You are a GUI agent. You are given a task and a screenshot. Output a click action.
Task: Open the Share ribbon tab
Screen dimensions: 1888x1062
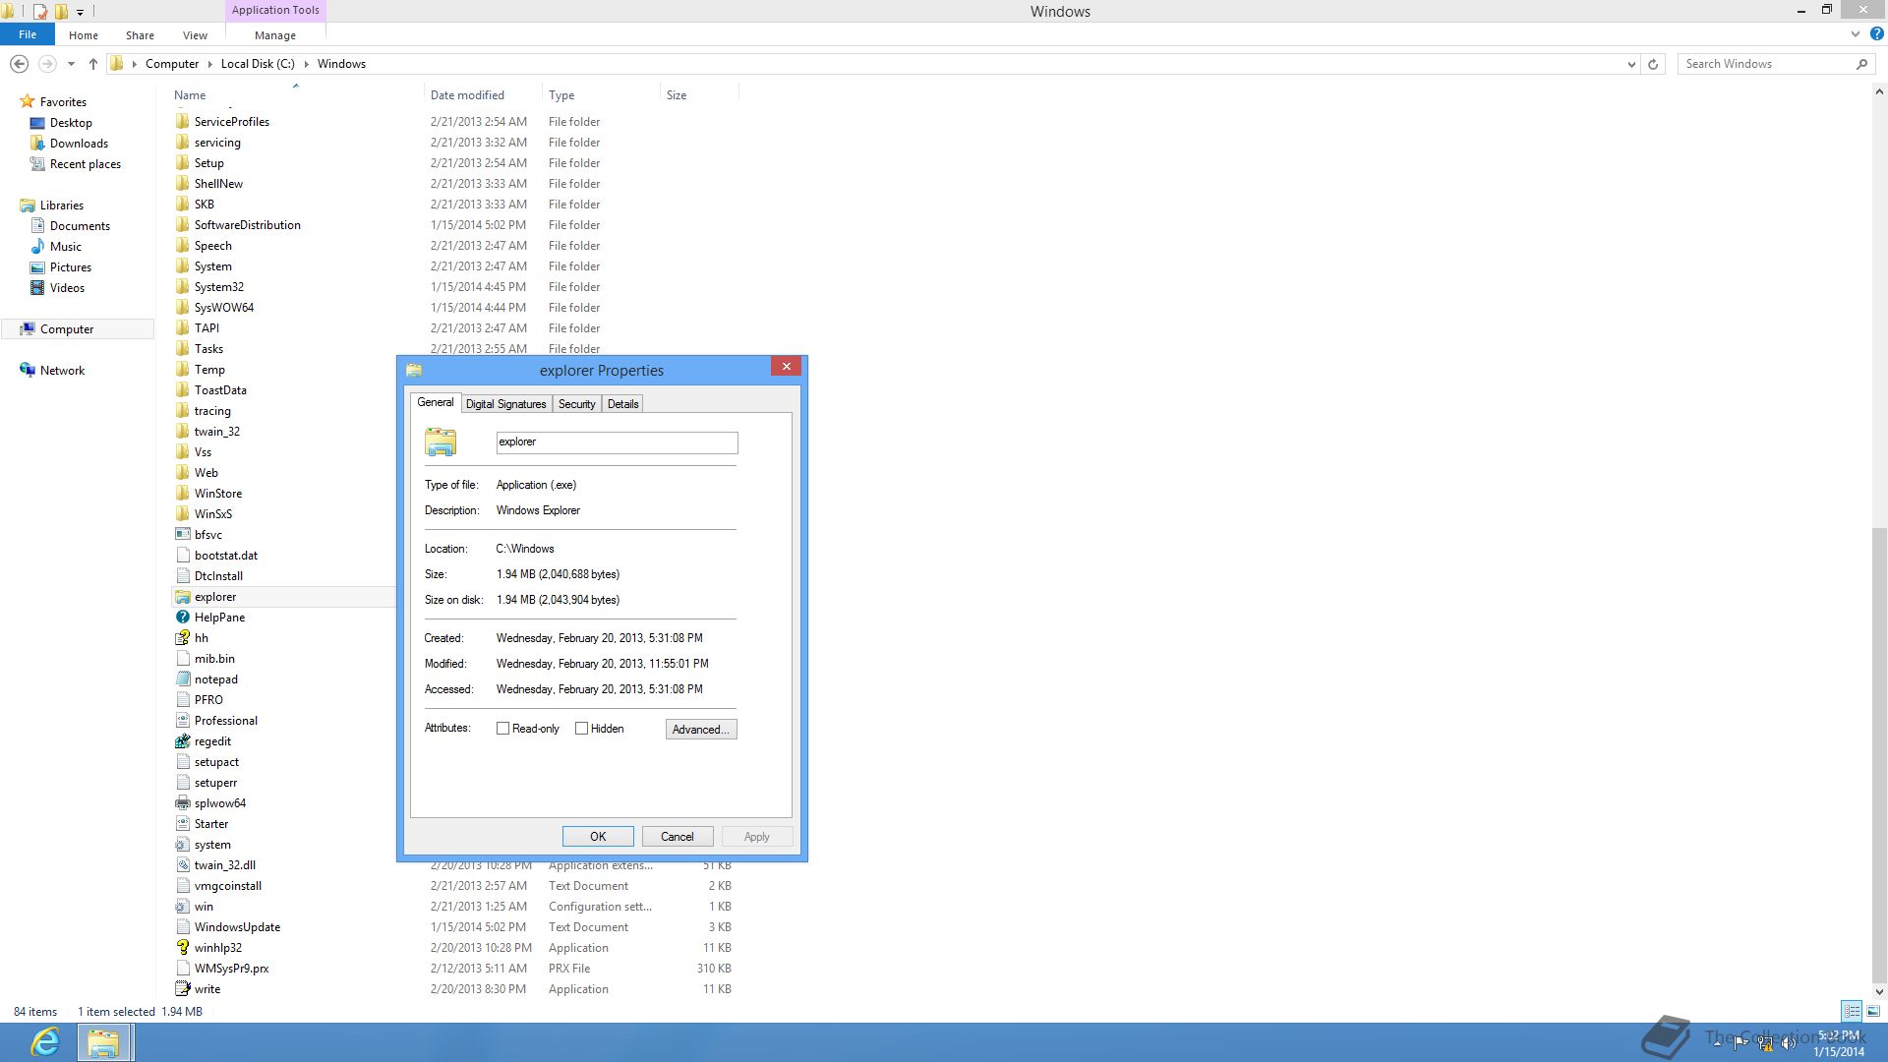tap(140, 35)
